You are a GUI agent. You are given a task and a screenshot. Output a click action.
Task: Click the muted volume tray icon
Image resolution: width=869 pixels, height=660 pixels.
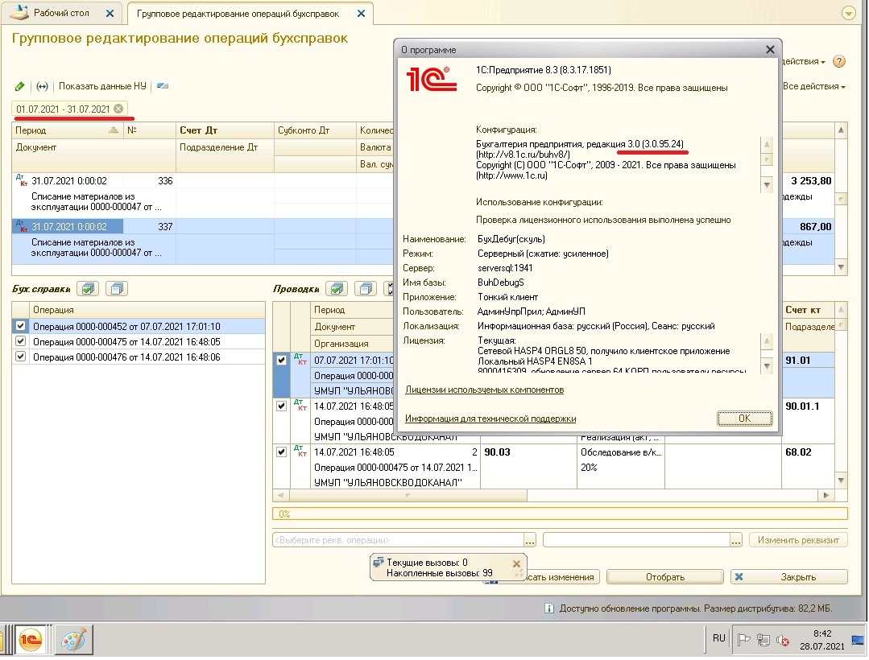pos(783,640)
